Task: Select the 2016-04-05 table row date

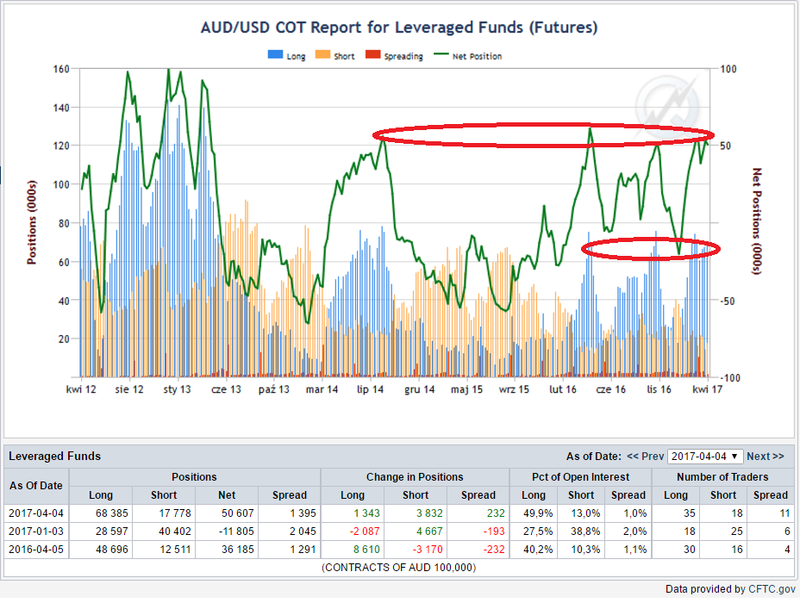Action: coord(35,550)
